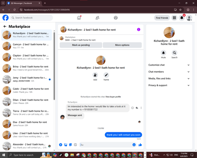This screenshot has width=197, height=158.
Task: Open conversation information icon in chat header
Action: pyautogui.click(x=139, y=30)
